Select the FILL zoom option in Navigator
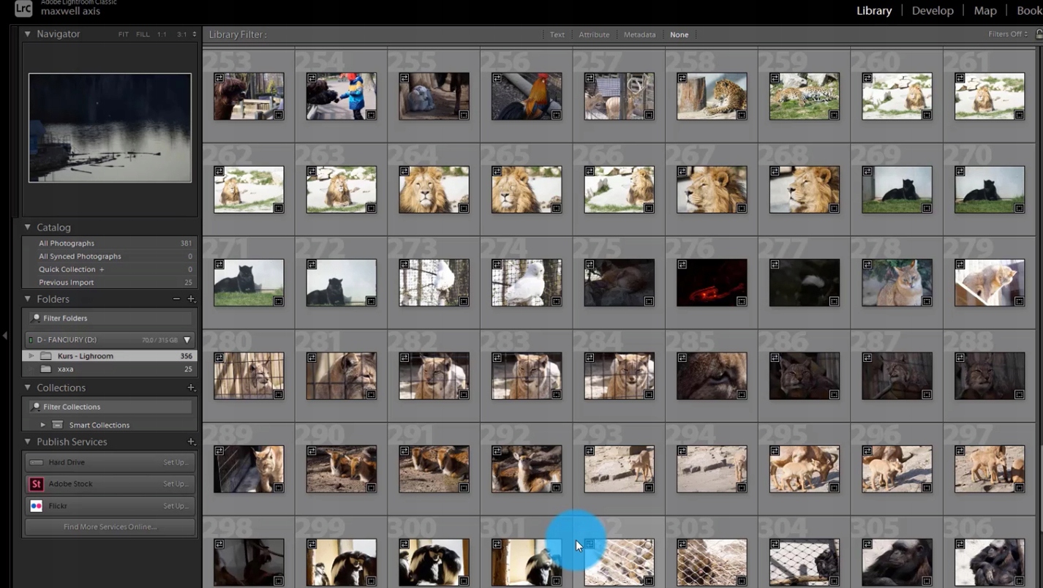This screenshot has height=588, width=1043. pos(143,34)
